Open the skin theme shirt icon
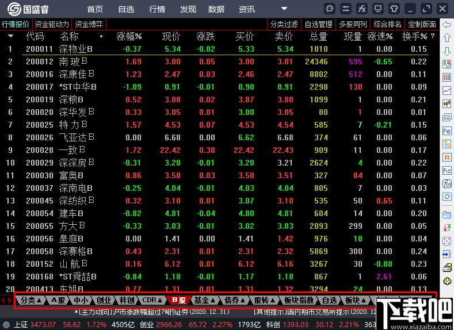 [x=394, y=9]
